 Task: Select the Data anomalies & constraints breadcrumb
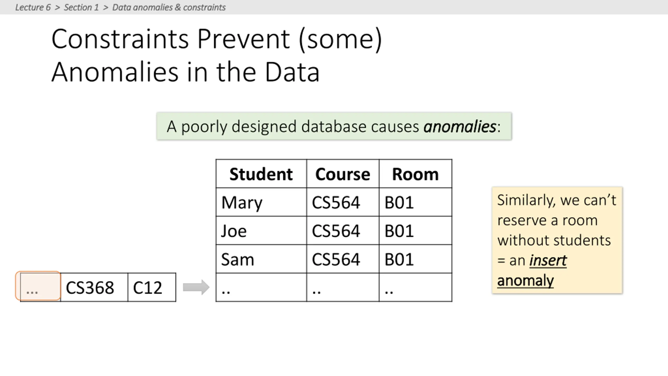coord(169,7)
